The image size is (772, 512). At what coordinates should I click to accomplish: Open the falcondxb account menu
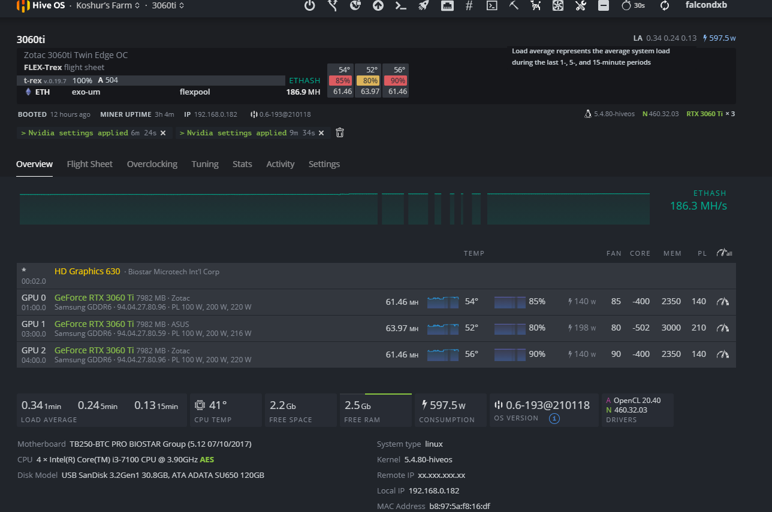pos(706,5)
